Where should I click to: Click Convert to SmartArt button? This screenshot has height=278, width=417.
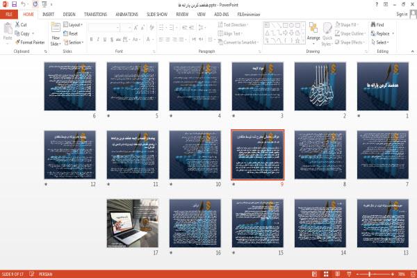pyautogui.click(x=238, y=42)
